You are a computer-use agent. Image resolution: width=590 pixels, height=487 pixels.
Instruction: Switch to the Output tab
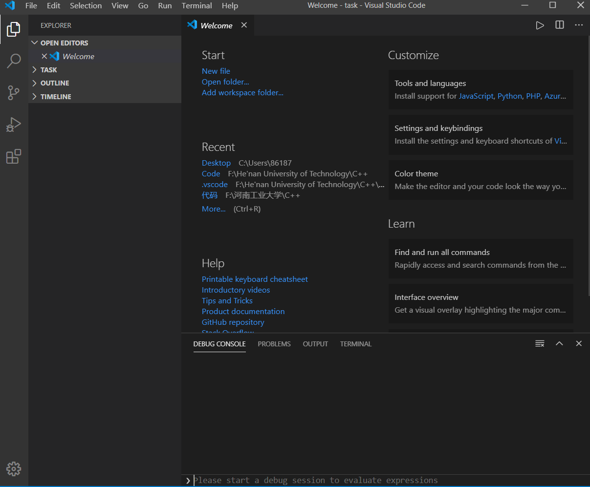click(x=315, y=344)
